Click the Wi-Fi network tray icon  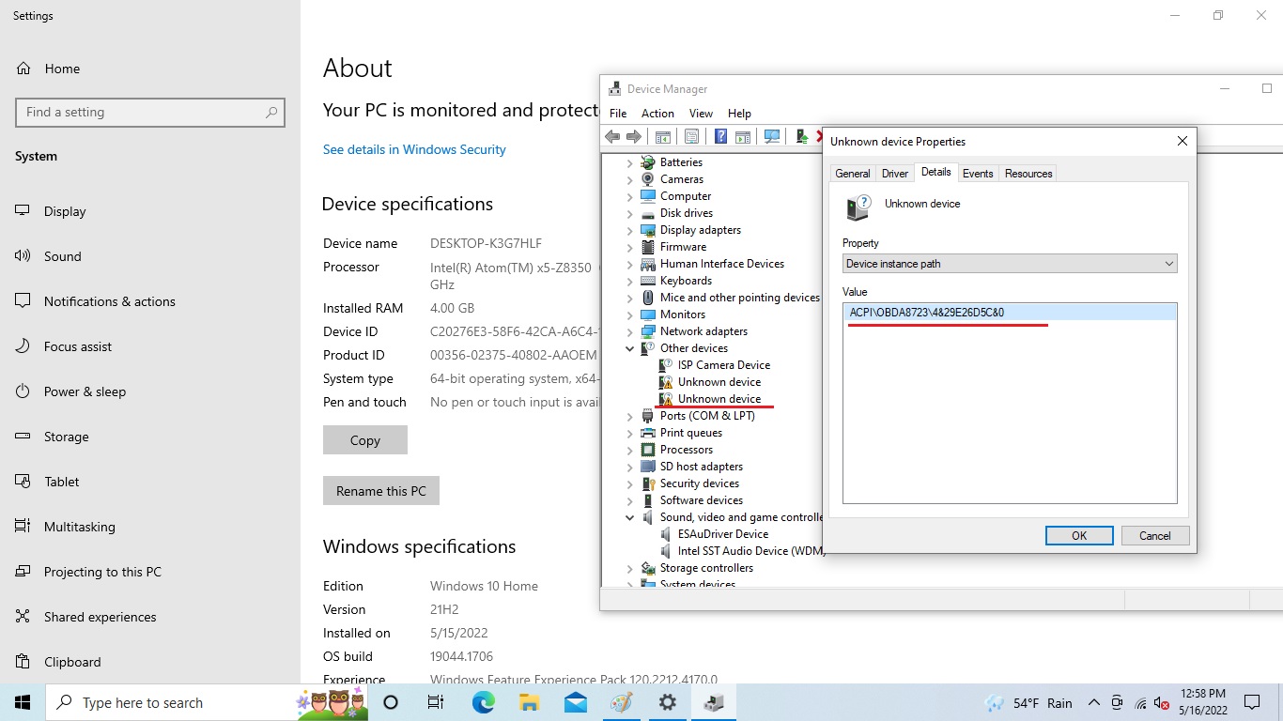coord(1140,703)
